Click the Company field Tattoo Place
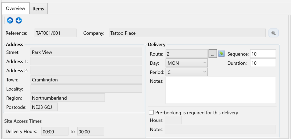291x139 pixels. (187, 33)
